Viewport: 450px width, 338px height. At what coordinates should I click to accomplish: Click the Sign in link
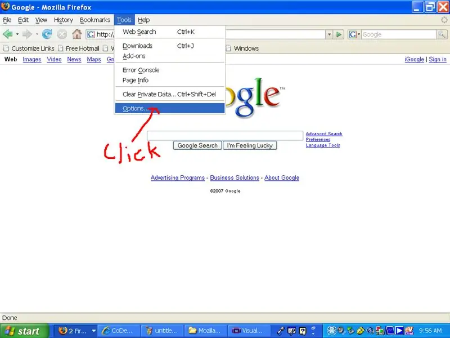pos(438,59)
